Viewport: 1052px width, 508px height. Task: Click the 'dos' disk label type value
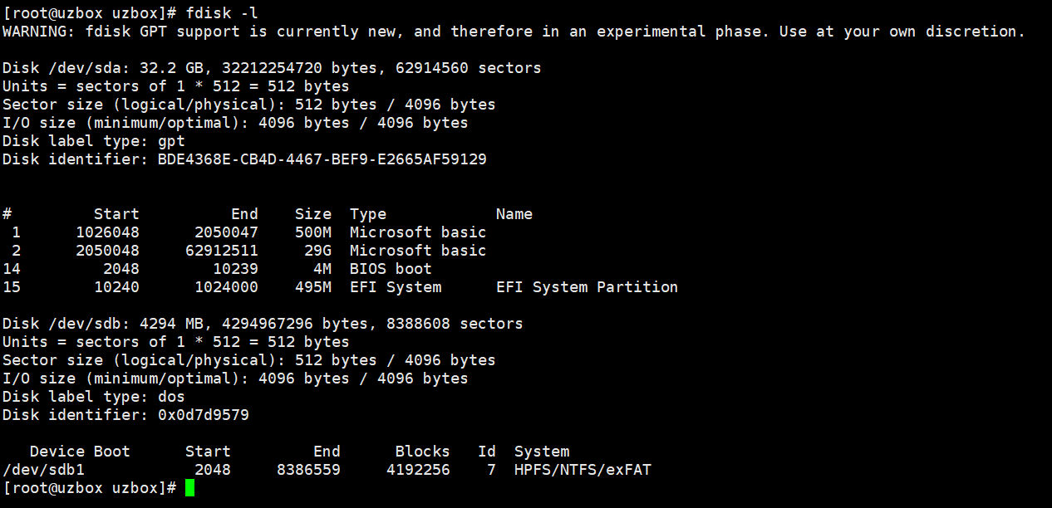click(171, 397)
